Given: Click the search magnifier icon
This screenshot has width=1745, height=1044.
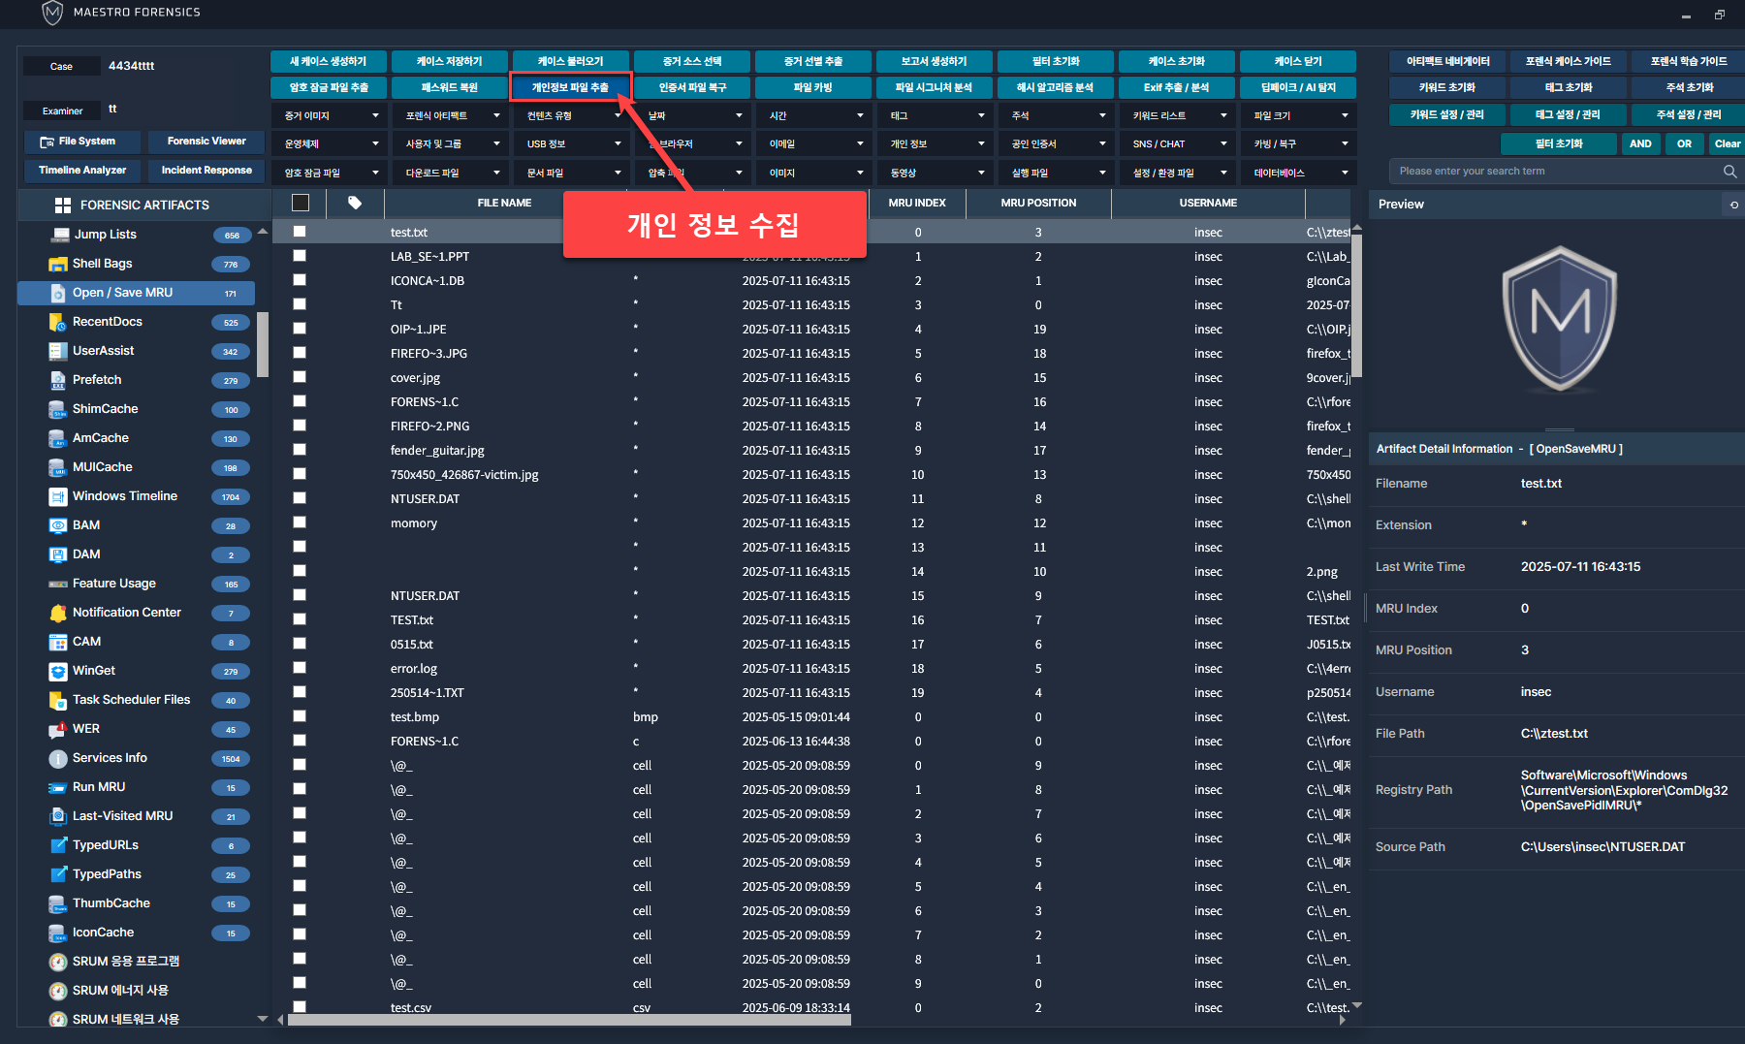Looking at the screenshot, I should point(1729,172).
